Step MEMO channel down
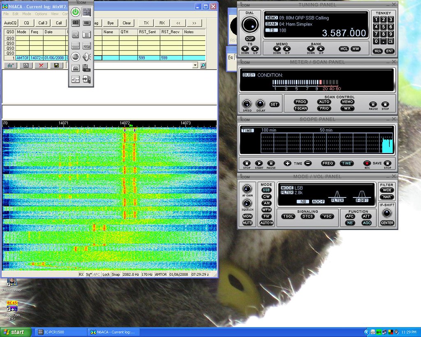The width and height of the screenshot is (421, 337). pos(277,49)
